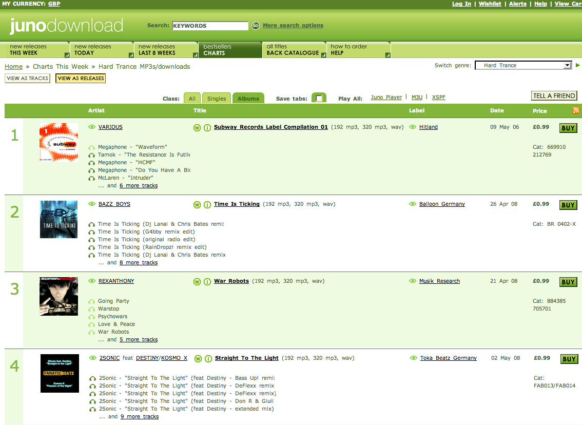Viewport: 582px width, 425px height.
Task: Play headphone preview for Megaphone Waveform
Action: pos(92,148)
